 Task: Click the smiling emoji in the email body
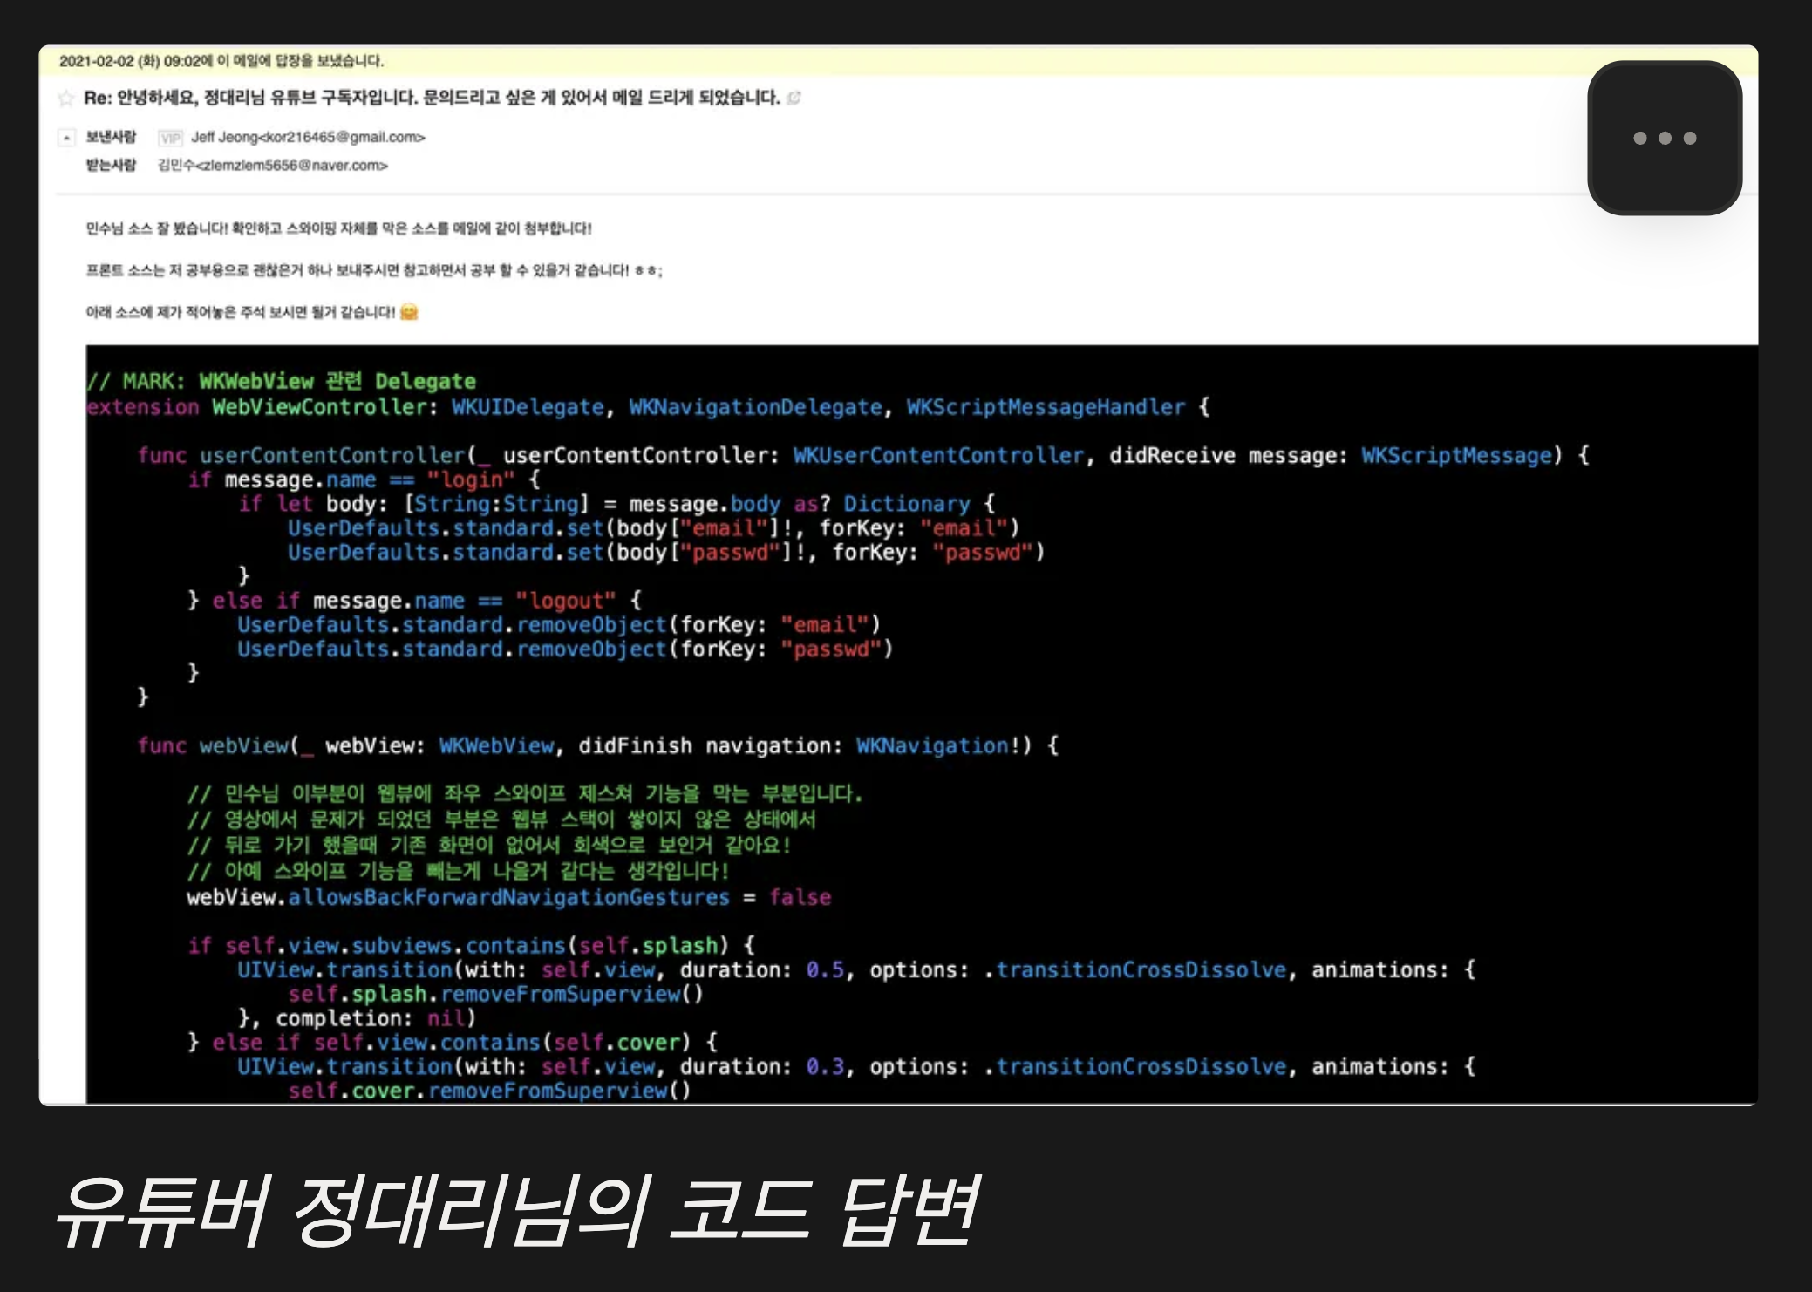409,312
